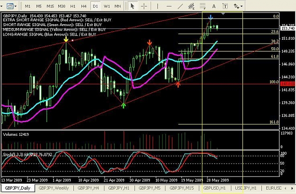The height and width of the screenshot is (194, 296).
Task: Click the Stoch(5,3,3) indicator label
Action: coord(27,155)
